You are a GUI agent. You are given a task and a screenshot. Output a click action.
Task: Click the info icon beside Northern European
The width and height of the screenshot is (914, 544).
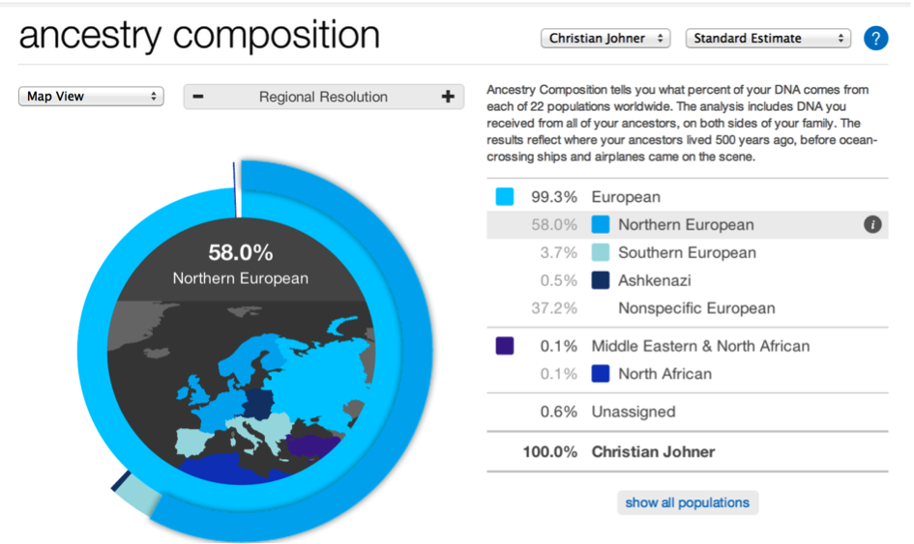click(x=872, y=224)
